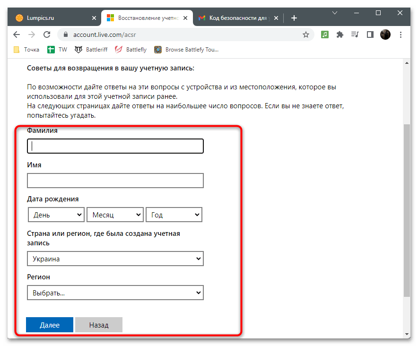Viewport: 418px width, 346px height.
Task: Switch to the Gmail Код безопасности tab
Action: (238, 18)
